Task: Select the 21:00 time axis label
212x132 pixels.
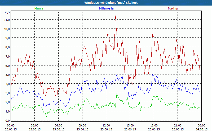Action: click(x=178, y=125)
